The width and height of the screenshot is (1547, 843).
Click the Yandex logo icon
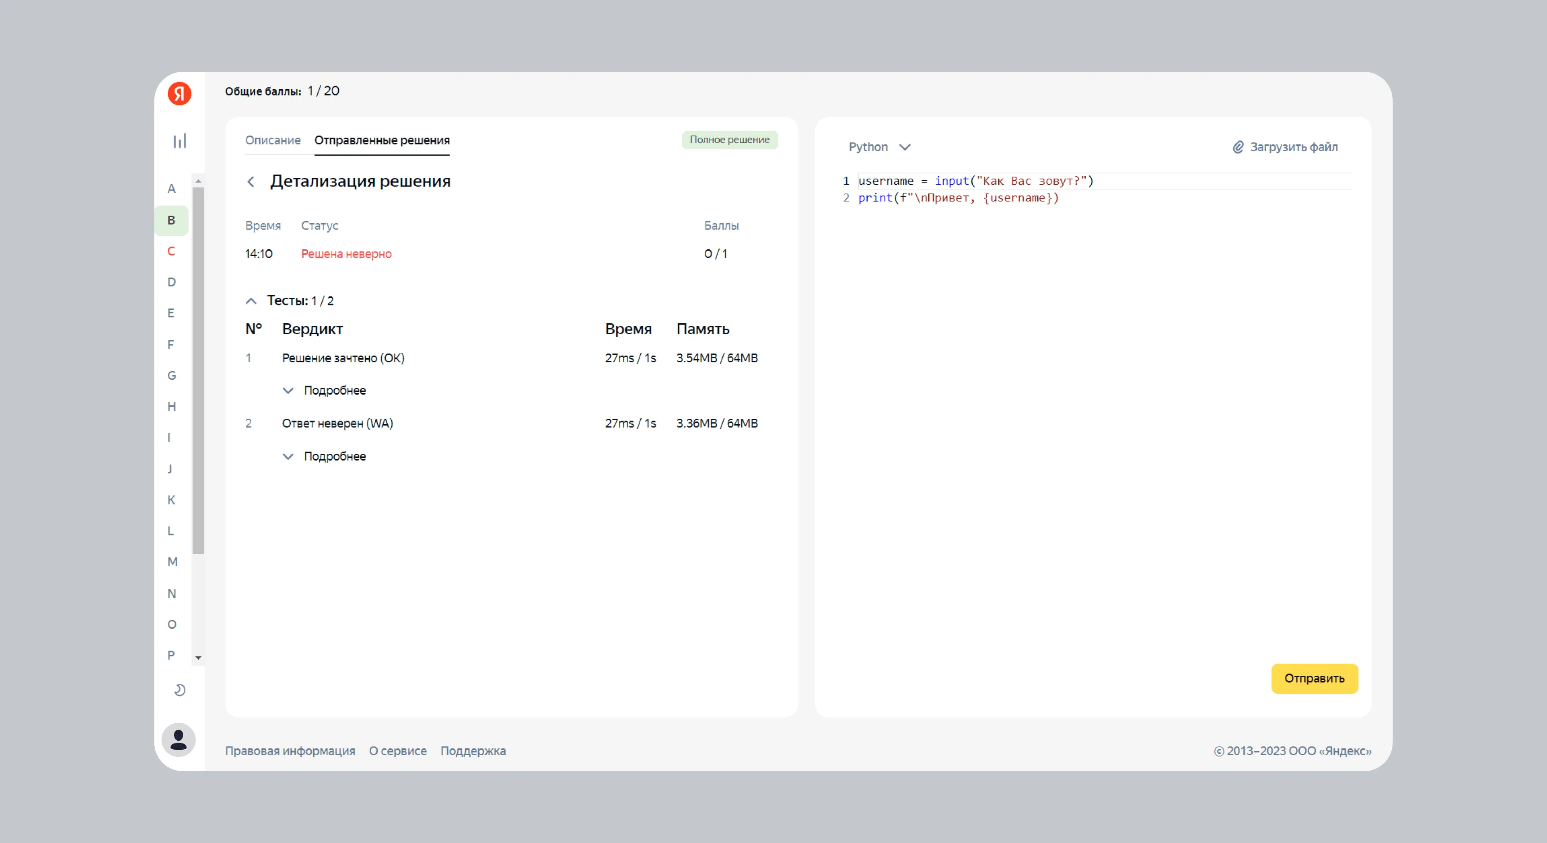tap(179, 94)
